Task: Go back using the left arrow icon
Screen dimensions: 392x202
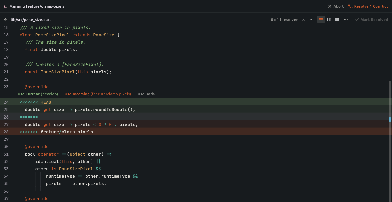Action: pyautogui.click(x=6, y=20)
